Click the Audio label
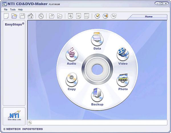The image size is (171, 133). tap(72, 63)
